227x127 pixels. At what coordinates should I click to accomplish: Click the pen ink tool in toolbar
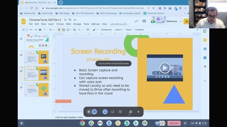click(94, 30)
